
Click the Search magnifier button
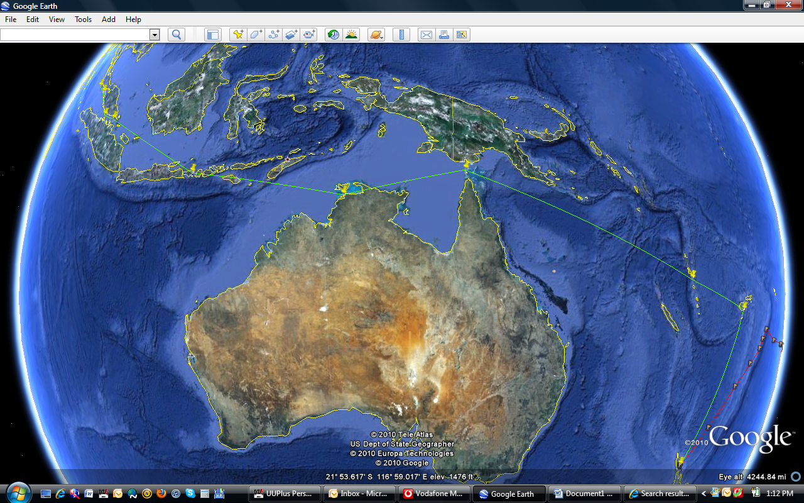[177, 35]
